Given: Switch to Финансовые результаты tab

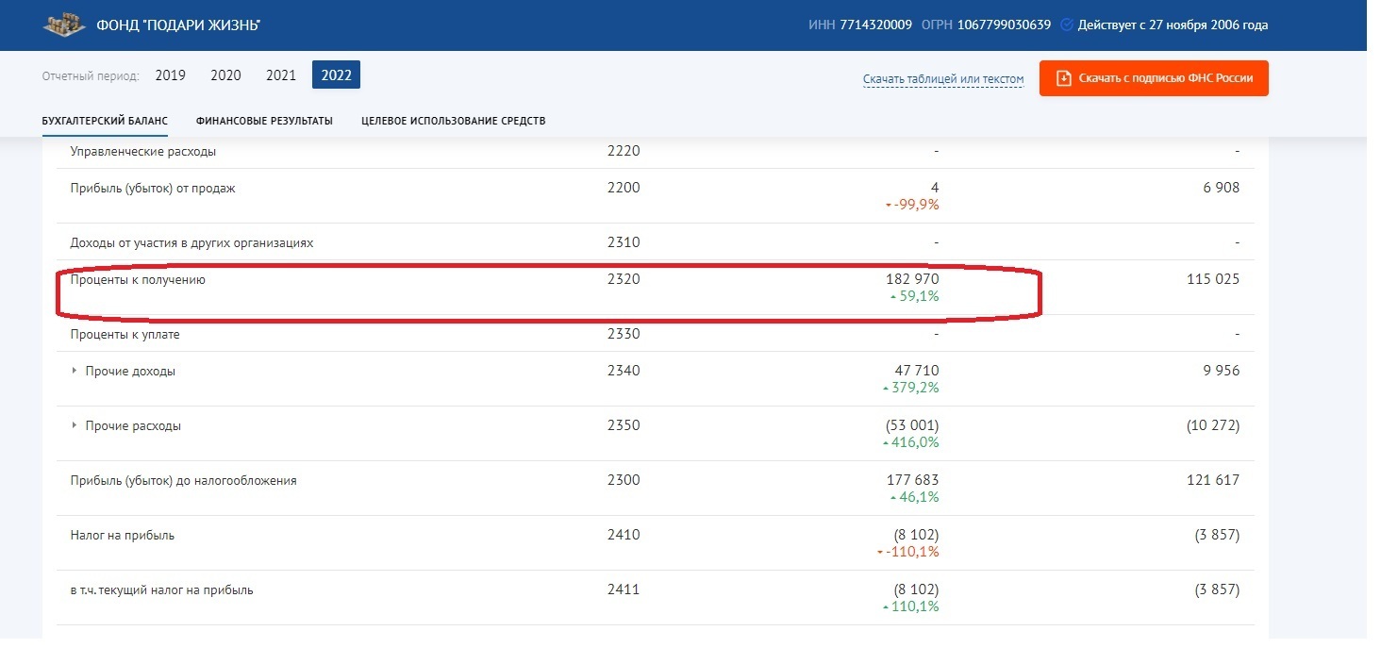Looking at the screenshot, I should point(264,121).
